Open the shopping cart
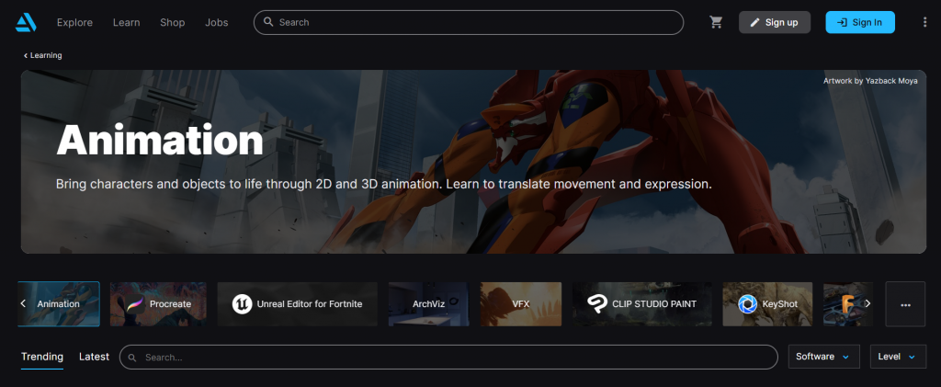The height and width of the screenshot is (387, 941). [x=716, y=22]
